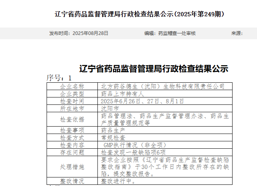This screenshot has height=186, width=257.
Task: Click the 药品上市持有人 cell
Action: coord(123,94)
